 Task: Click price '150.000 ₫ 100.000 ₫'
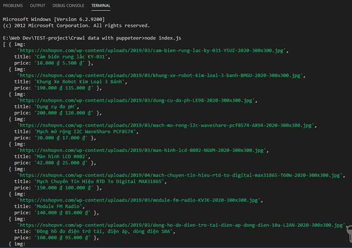click(x=64, y=188)
